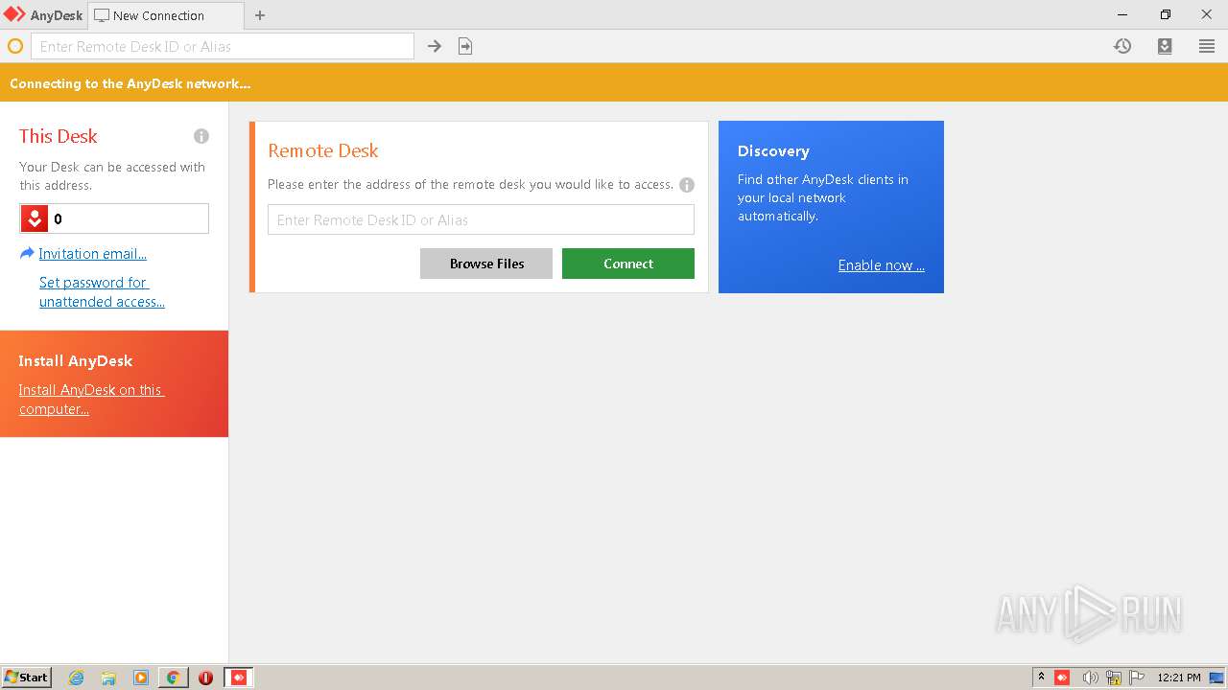The image size is (1228, 690).
Task: Open the volume tray icon
Action: (1090, 678)
